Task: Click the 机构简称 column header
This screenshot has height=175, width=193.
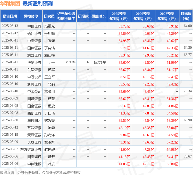Action: click(x=31, y=16)
